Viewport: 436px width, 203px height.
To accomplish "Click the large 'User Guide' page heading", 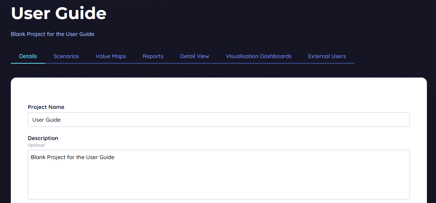I will 59,13.
